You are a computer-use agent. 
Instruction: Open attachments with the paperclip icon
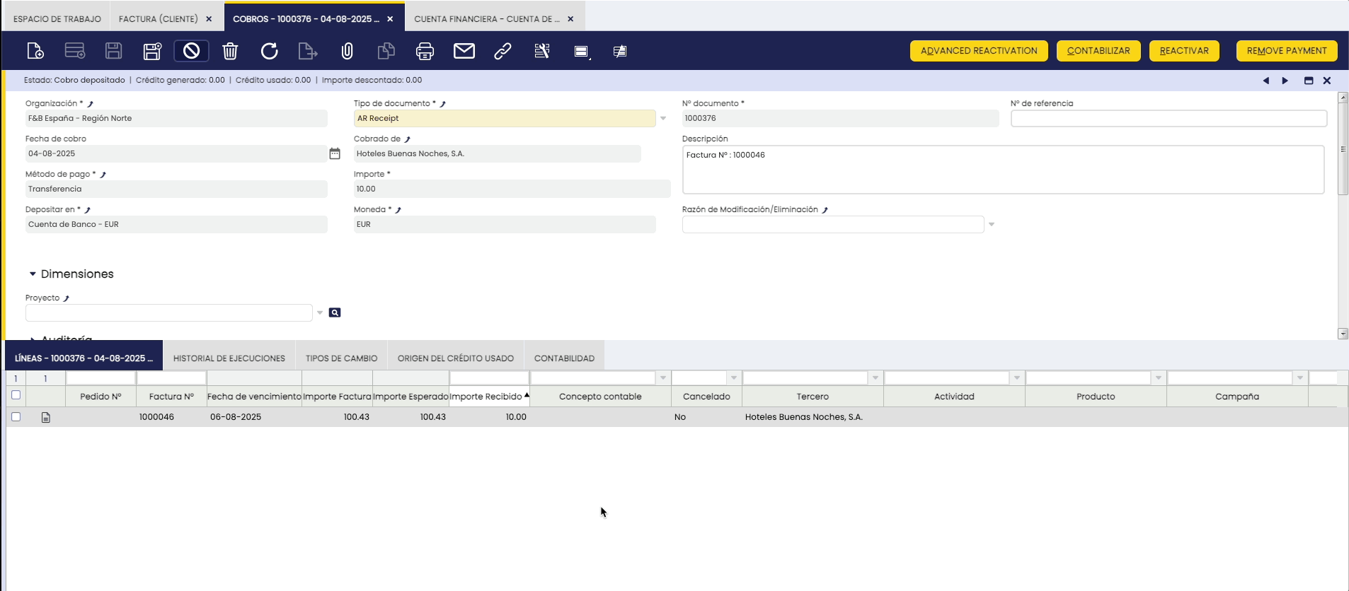point(347,51)
